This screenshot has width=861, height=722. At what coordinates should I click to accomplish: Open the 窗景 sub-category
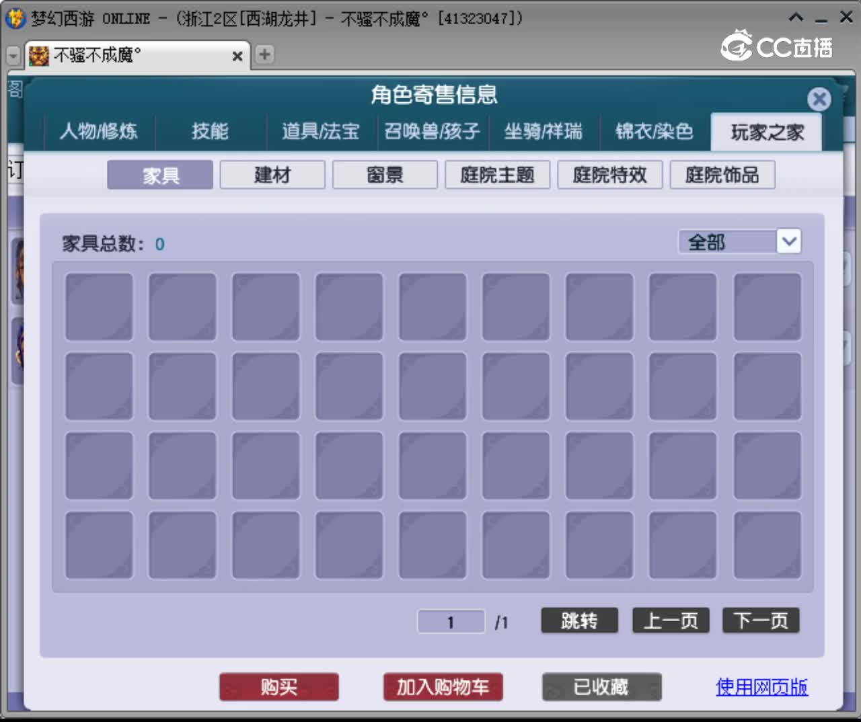point(385,175)
